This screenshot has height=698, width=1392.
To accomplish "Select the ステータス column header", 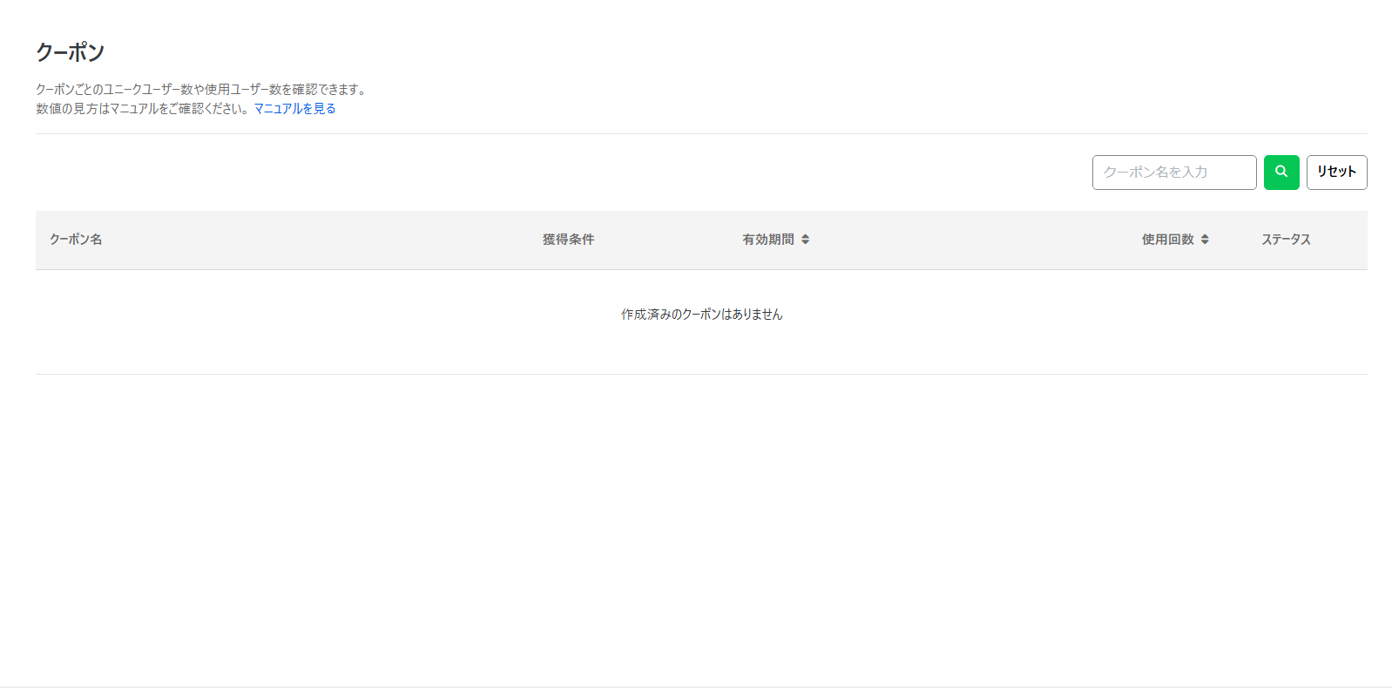I will 1286,240.
